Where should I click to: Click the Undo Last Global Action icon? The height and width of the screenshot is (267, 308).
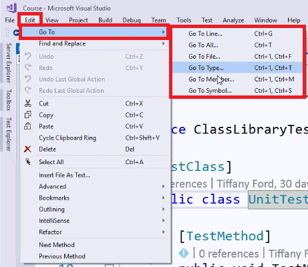[28, 79]
